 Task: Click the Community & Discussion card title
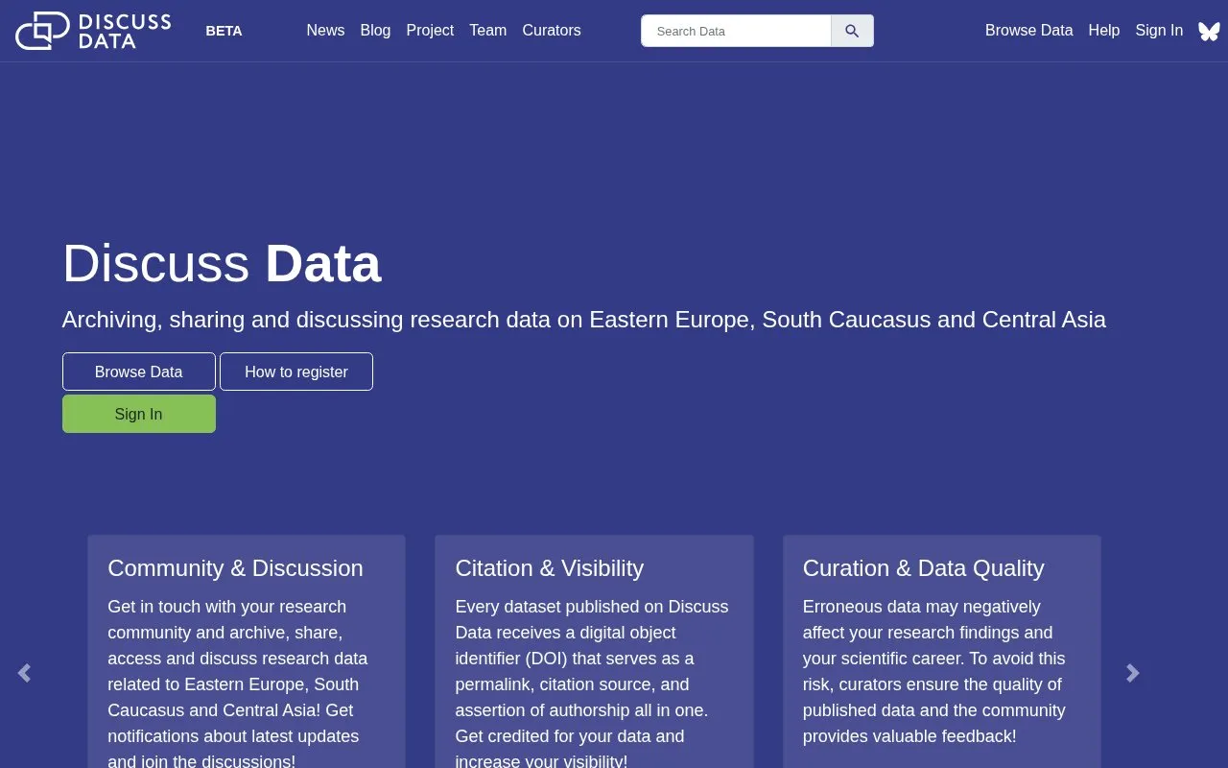[235, 568]
